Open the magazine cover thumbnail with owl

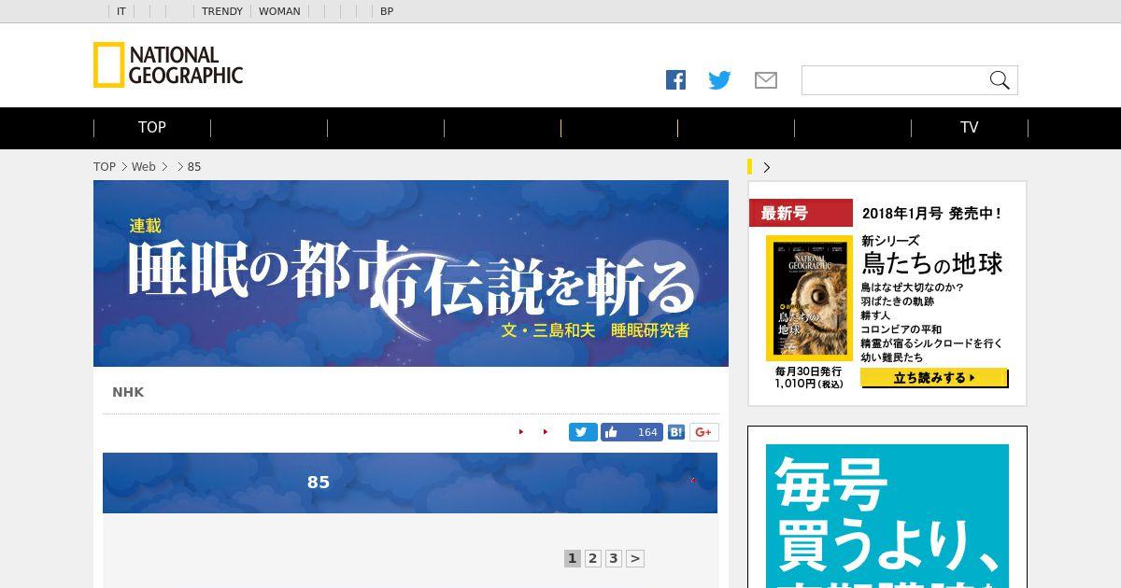809,298
